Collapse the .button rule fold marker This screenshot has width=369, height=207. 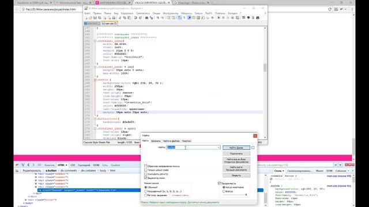95,80
